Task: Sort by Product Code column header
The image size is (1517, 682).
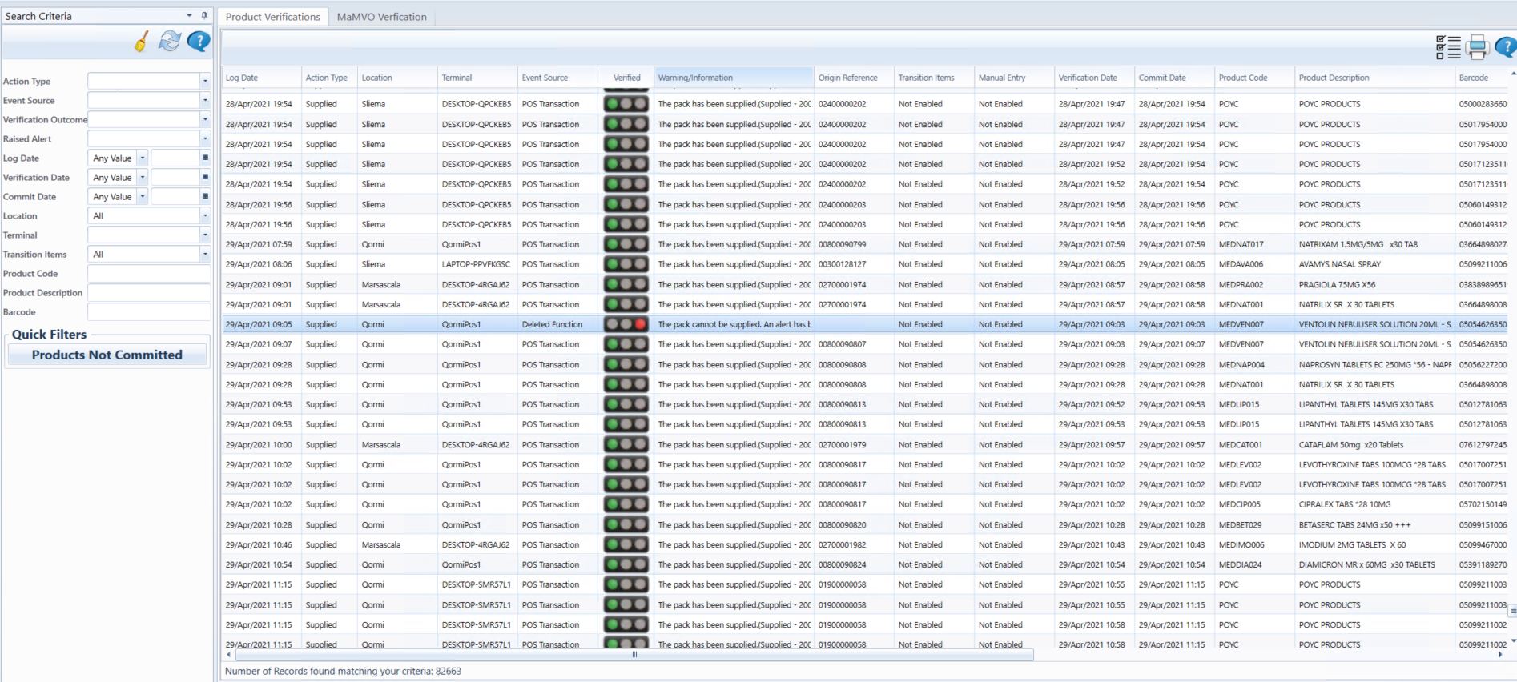Action: click(x=1254, y=78)
